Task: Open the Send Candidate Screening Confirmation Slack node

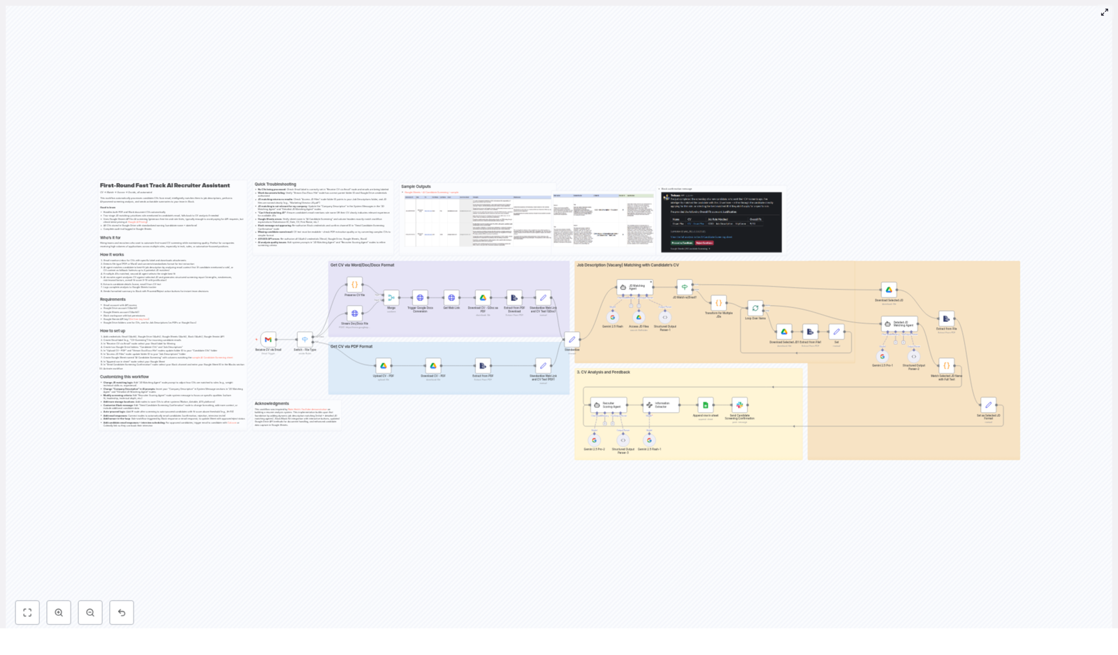Action: [x=739, y=404]
